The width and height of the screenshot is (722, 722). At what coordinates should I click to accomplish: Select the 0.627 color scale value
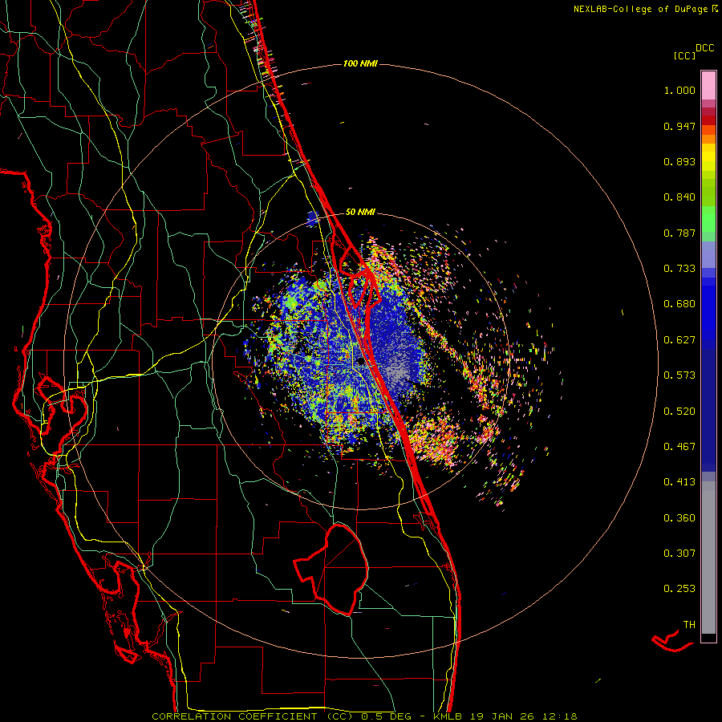tap(679, 340)
